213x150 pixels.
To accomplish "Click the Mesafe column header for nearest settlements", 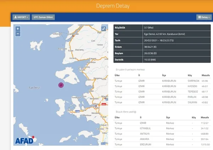I will click(205, 75).
